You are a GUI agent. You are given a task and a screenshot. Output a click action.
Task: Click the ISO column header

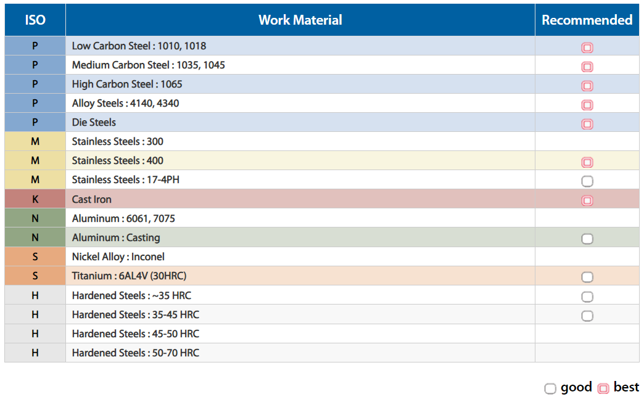tap(35, 20)
